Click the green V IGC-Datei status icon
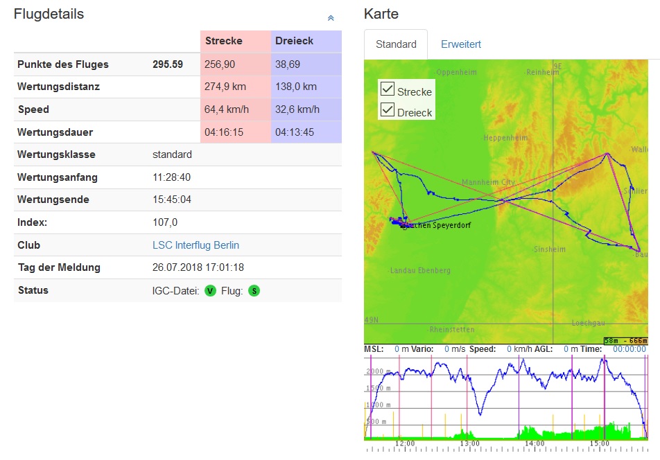This screenshot has width=660, height=460. click(210, 291)
